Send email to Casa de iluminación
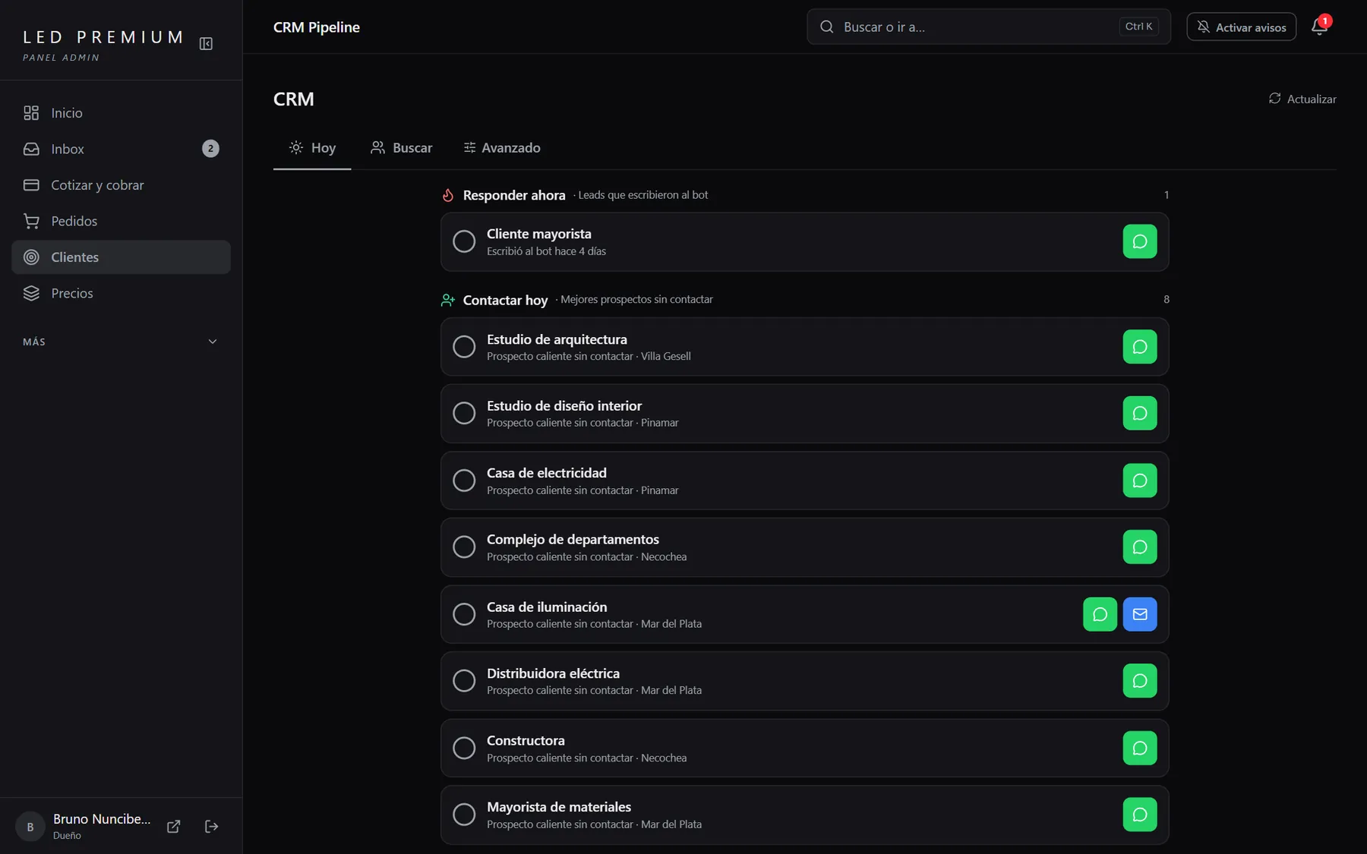1367x854 pixels. (1139, 614)
